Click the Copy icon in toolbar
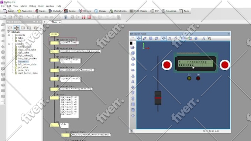 34,17
